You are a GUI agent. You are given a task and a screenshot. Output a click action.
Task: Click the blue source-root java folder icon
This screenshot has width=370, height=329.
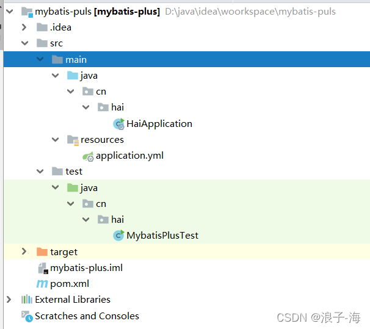[x=73, y=76]
